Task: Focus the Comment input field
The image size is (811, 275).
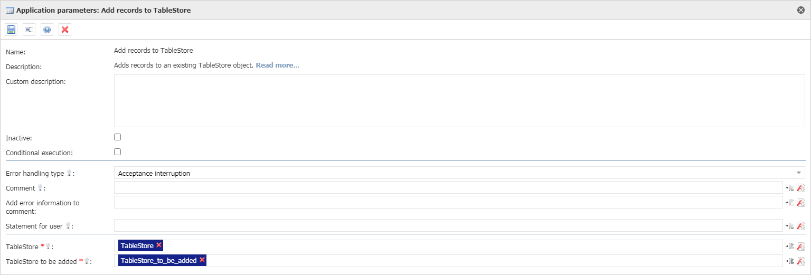Action: 448,187
